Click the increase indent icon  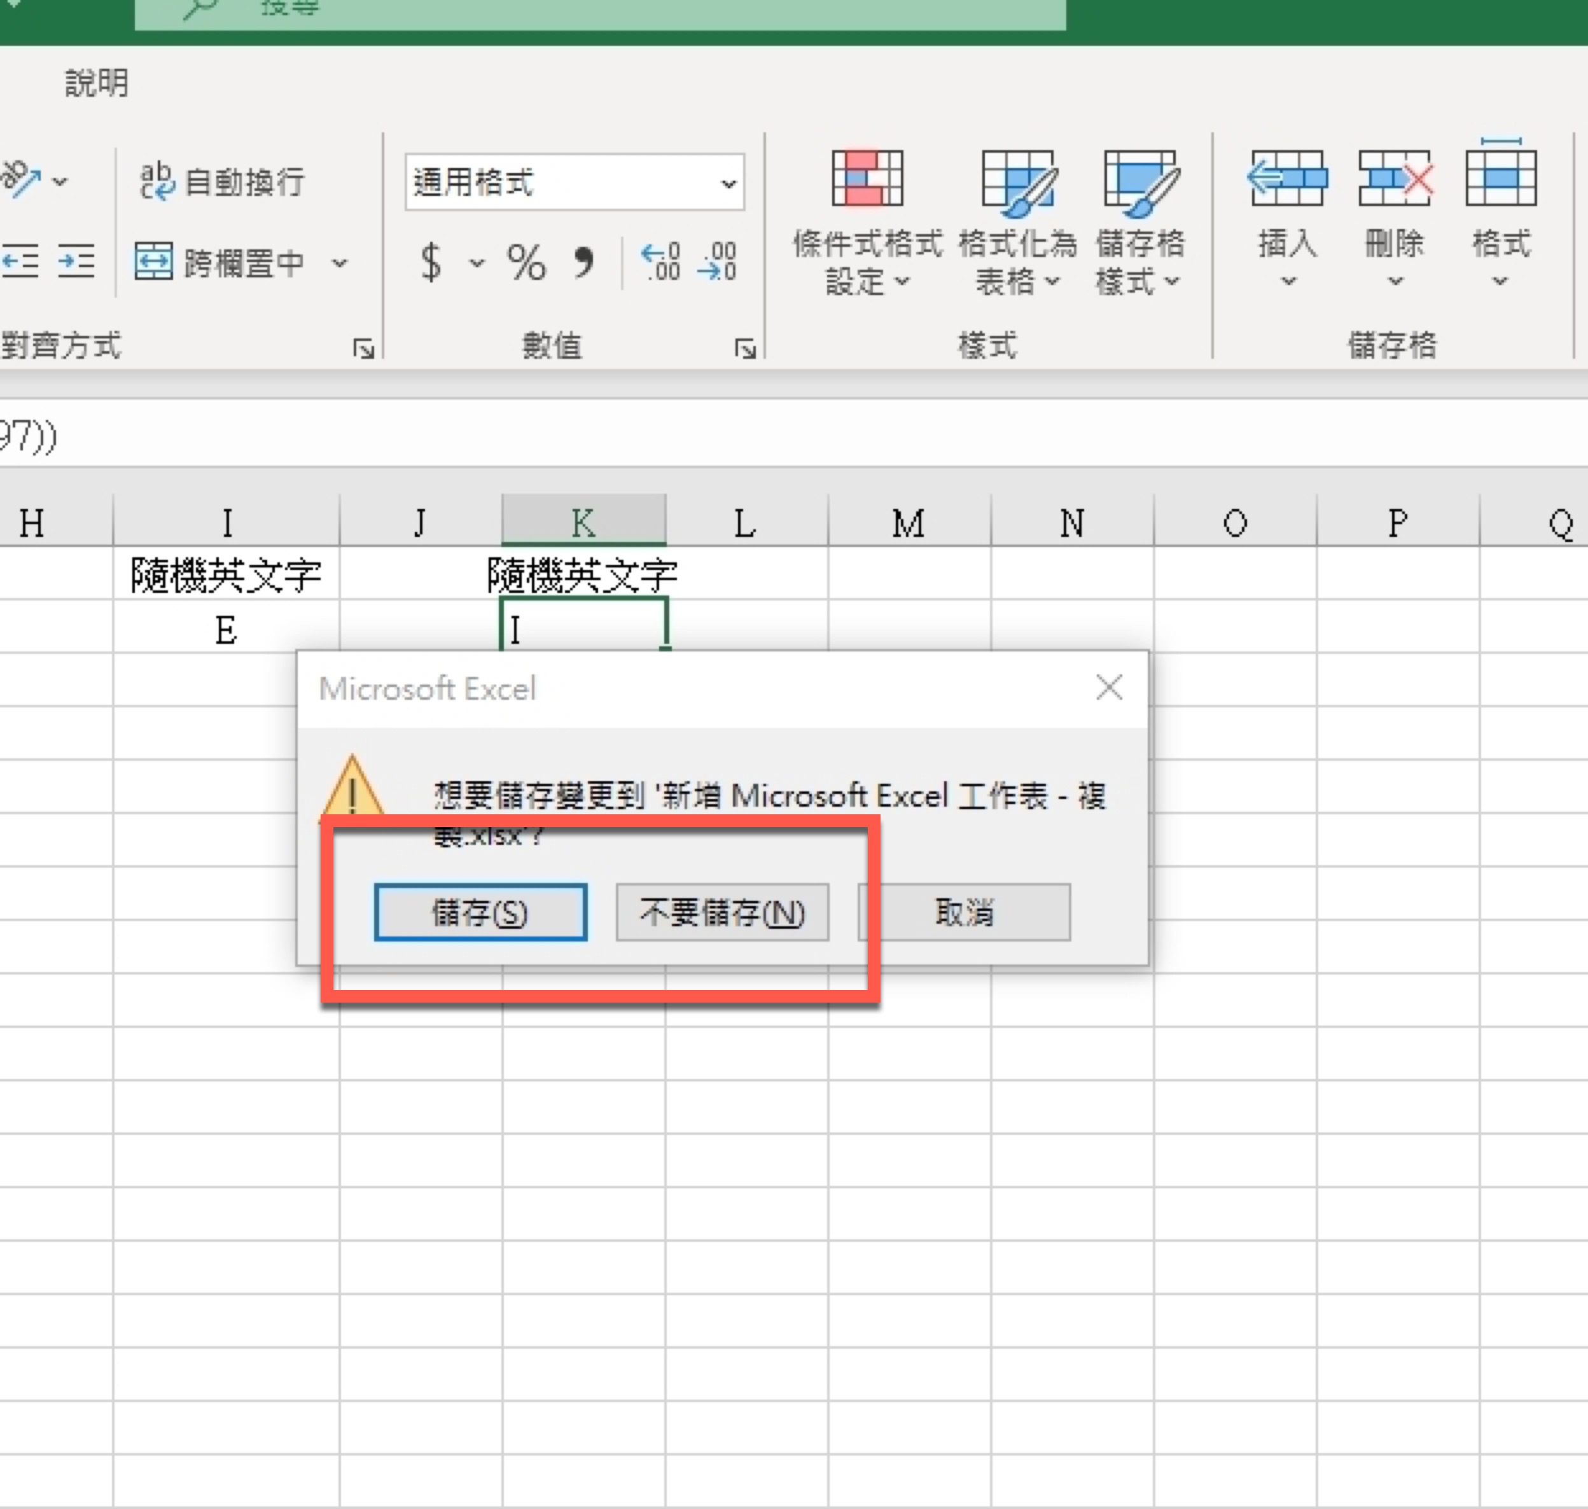coord(76,261)
